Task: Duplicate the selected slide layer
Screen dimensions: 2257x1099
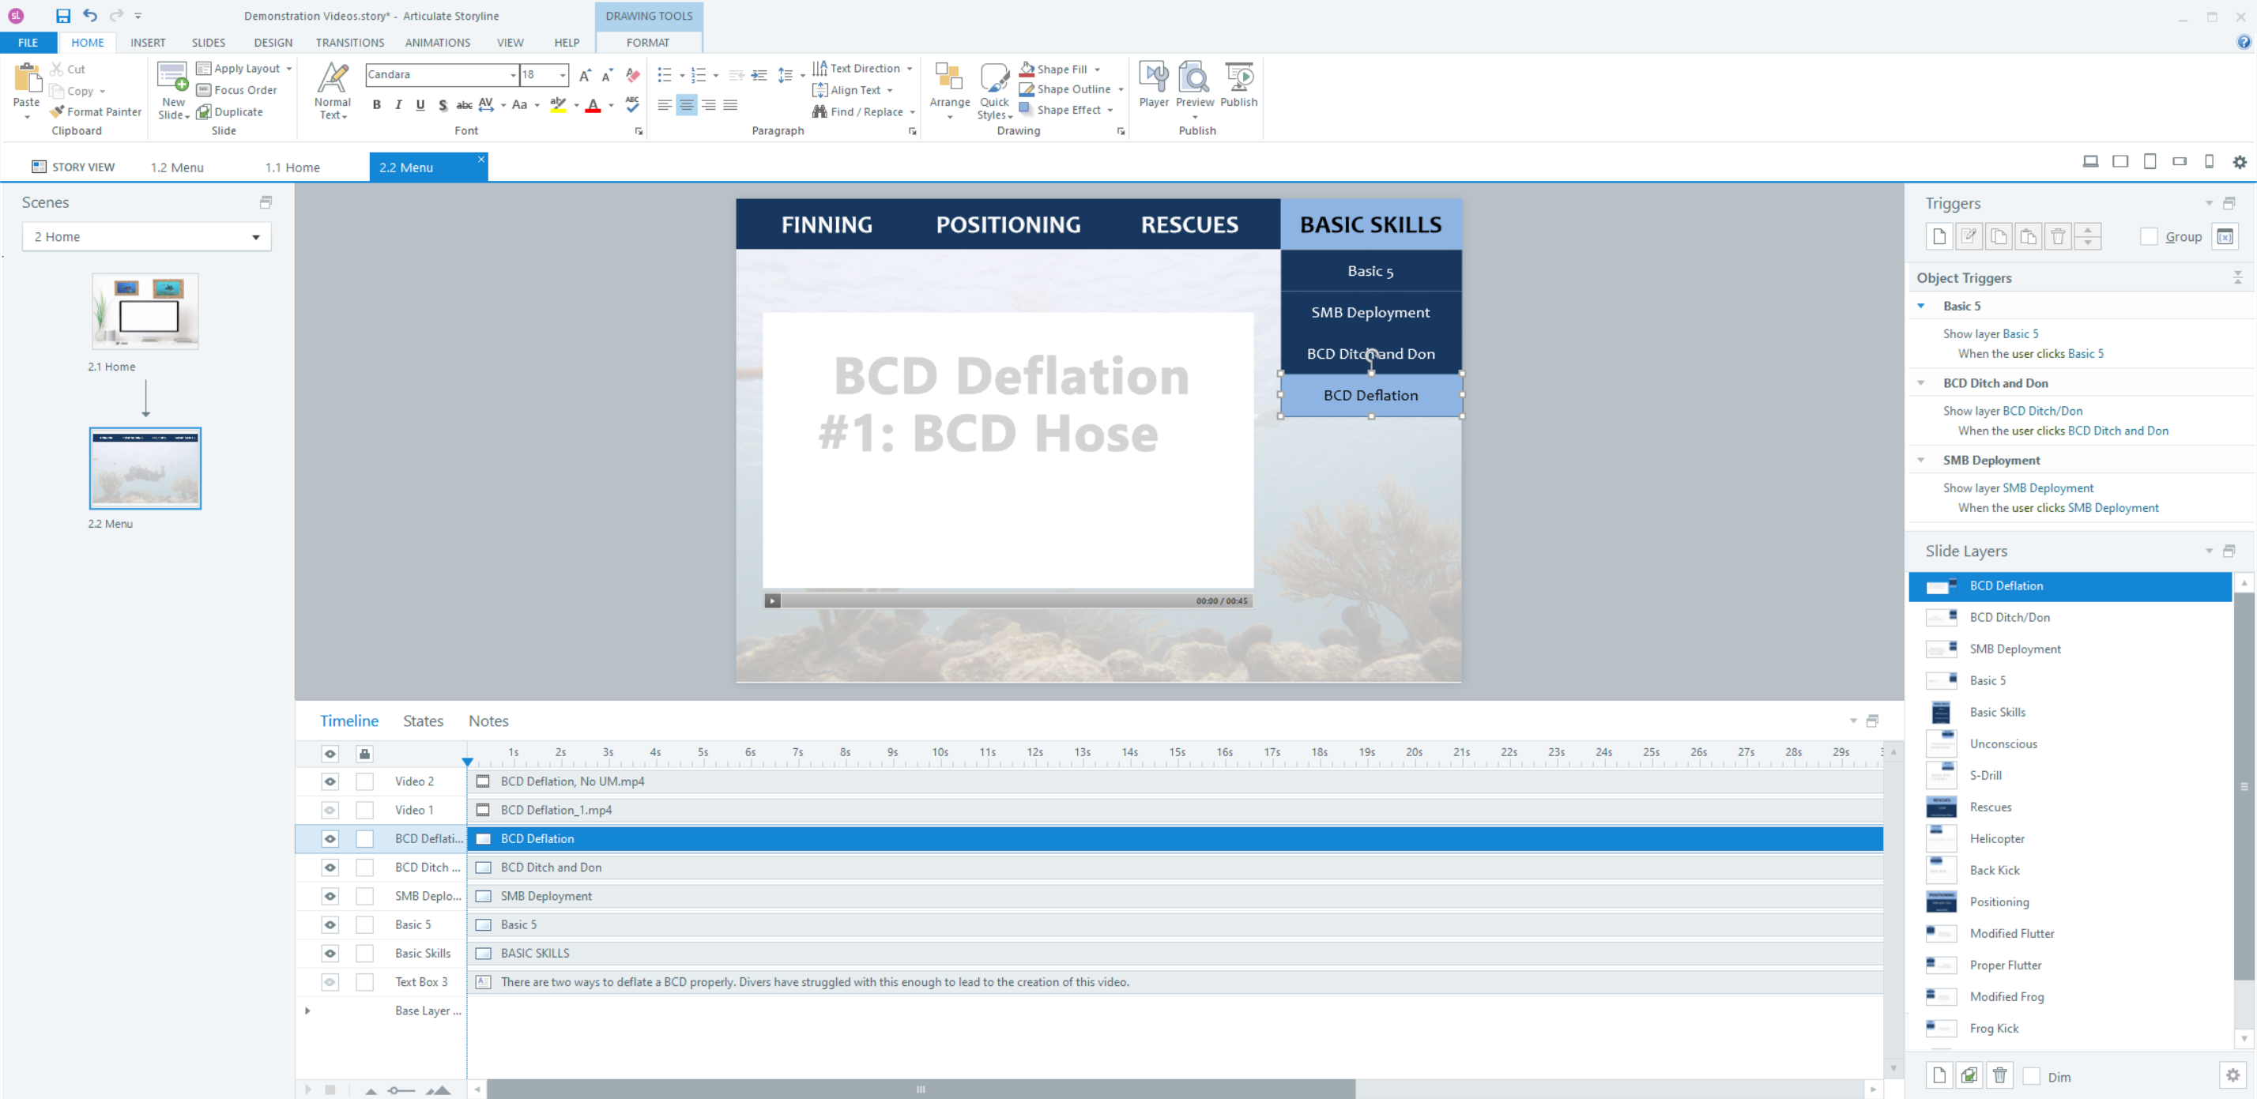Action: tap(1969, 1075)
